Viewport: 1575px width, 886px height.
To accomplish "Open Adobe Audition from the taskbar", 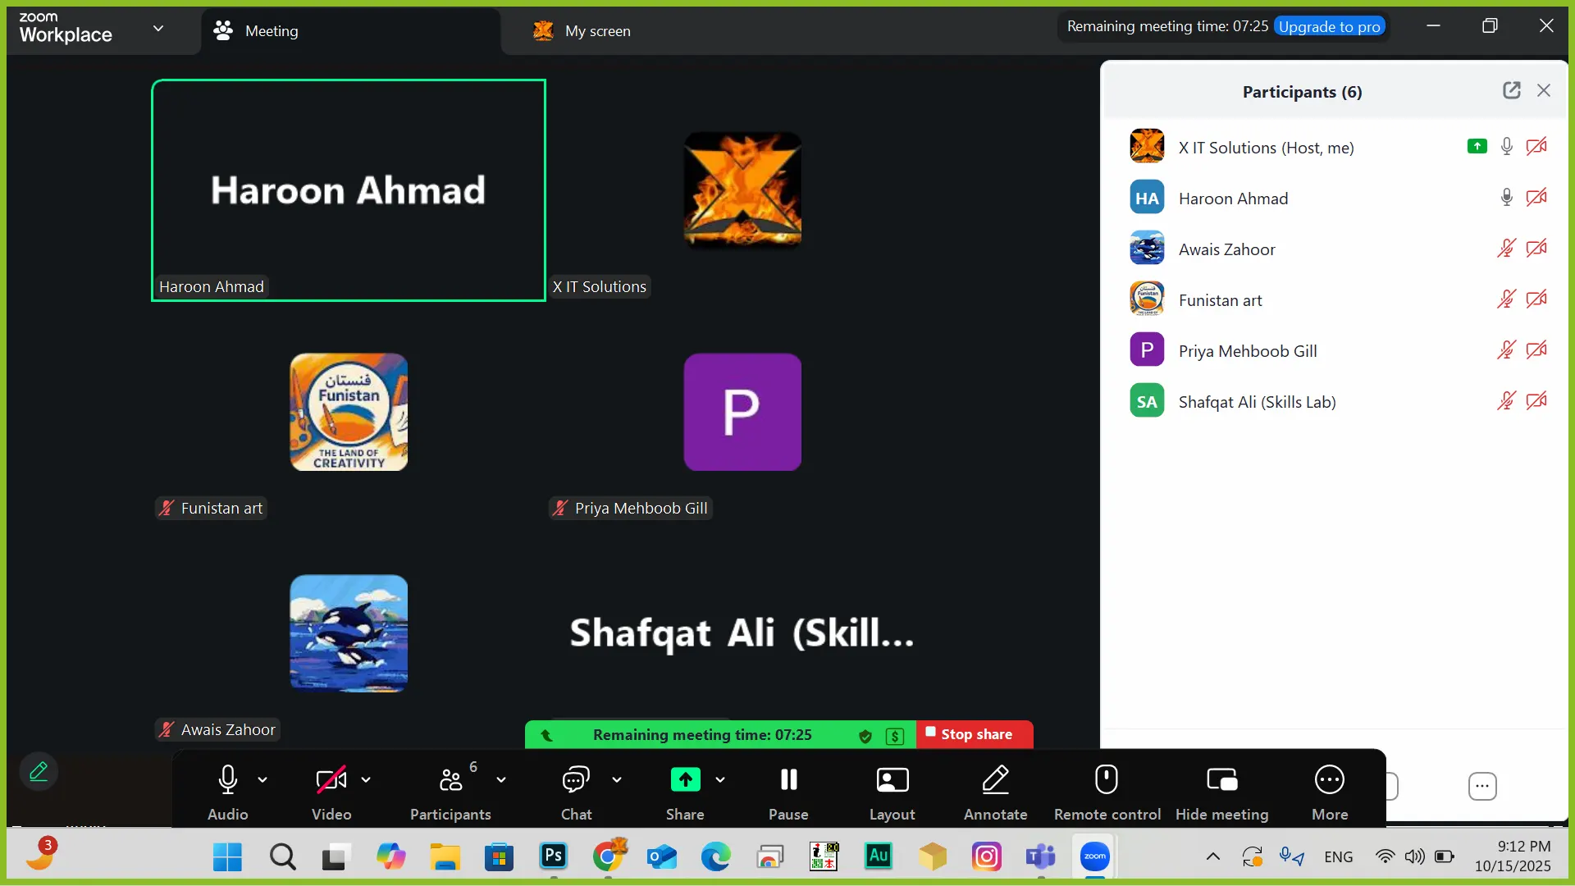I will 878,856.
